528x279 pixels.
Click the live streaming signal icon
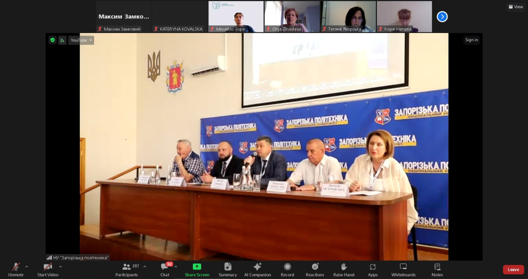62,40
